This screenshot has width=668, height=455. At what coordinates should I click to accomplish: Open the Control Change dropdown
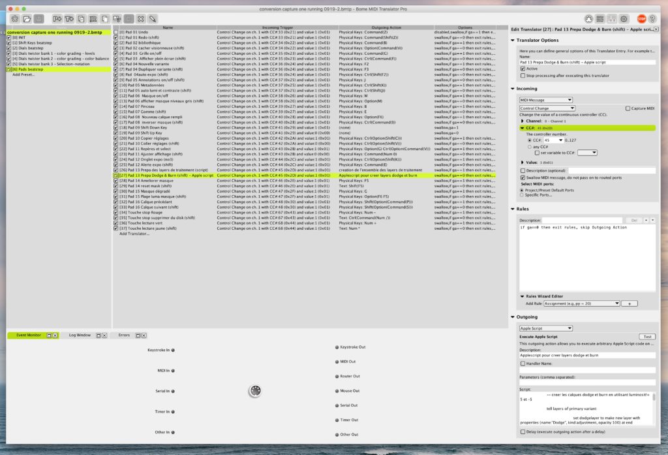[547, 109]
